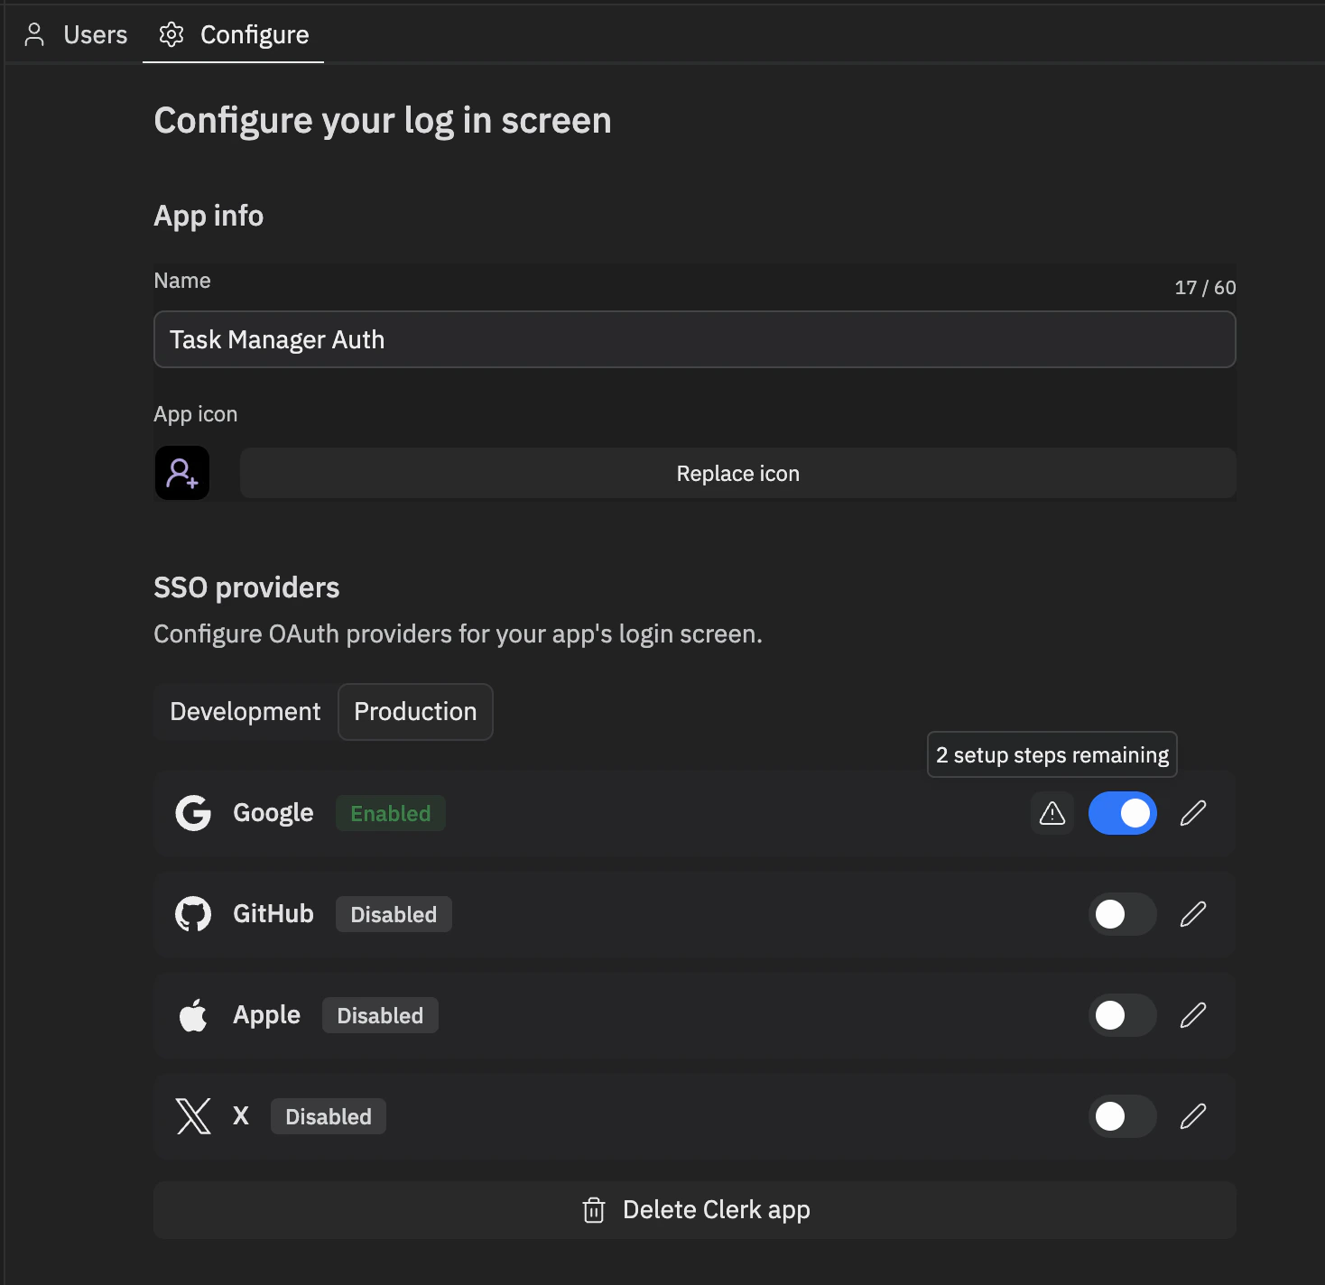Click the Google warning triangle icon
Image resolution: width=1325 pixels, height=1285 pixels.
pyautogui.click(x=1052, y=813)
